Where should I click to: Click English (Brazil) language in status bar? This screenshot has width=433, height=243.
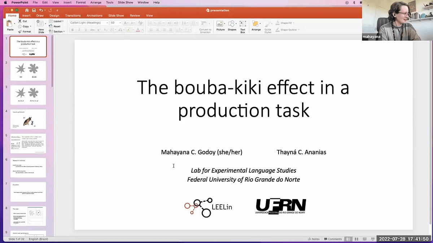tap(39, 239)
